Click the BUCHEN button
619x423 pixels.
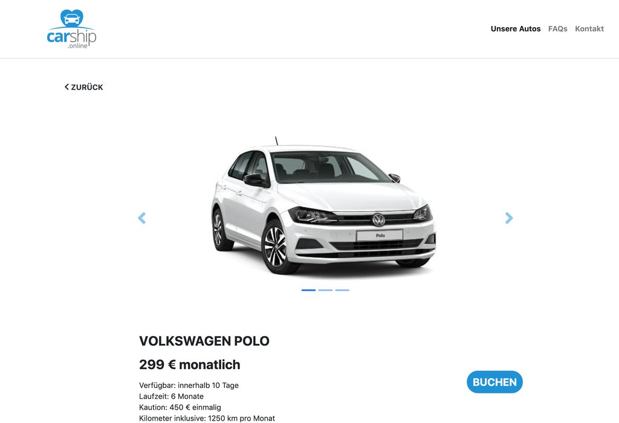coord(494,382)
